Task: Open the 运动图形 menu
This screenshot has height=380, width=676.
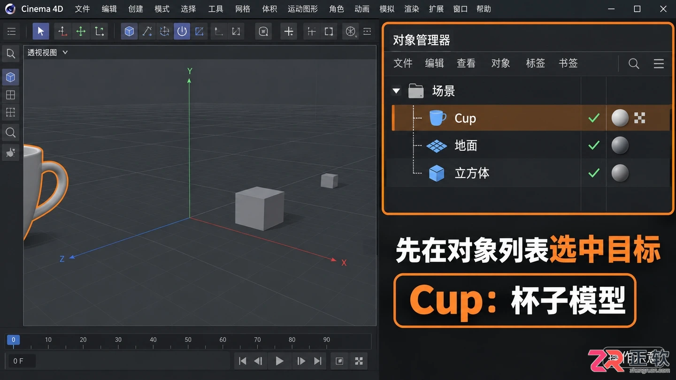Action: pyautogui.click(x=303, y=9)
